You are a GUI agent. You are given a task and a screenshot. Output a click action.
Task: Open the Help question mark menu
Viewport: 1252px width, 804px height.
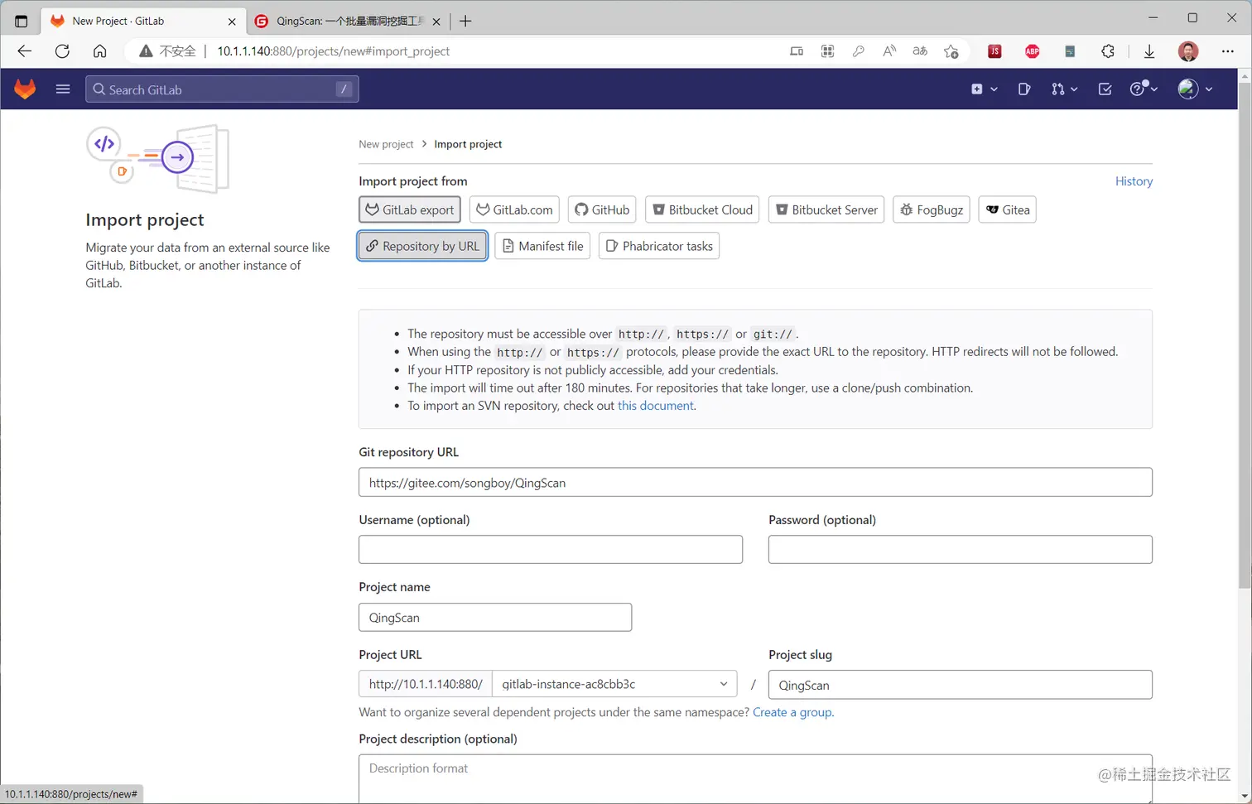[x=1144, y=89]
